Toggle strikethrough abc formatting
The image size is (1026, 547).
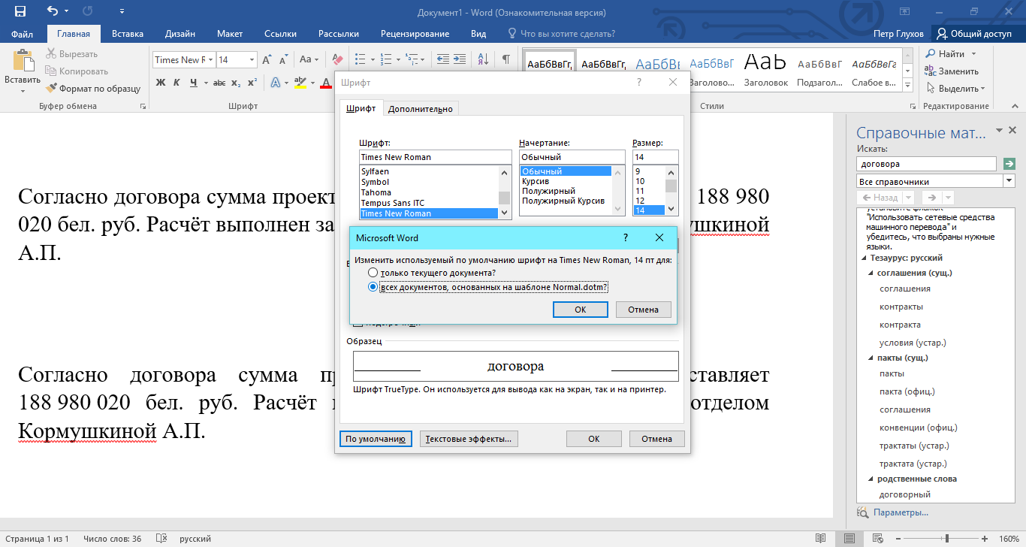coord(220,83)
